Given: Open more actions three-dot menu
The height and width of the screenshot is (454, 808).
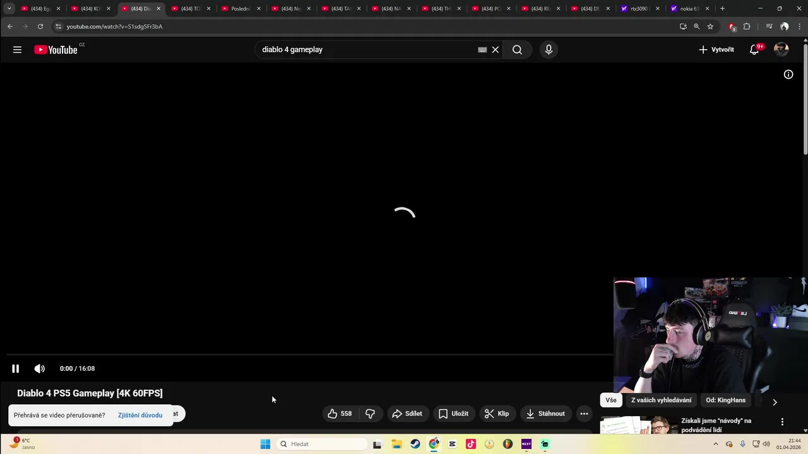Looking at the screenshot, I should (584, 414).
